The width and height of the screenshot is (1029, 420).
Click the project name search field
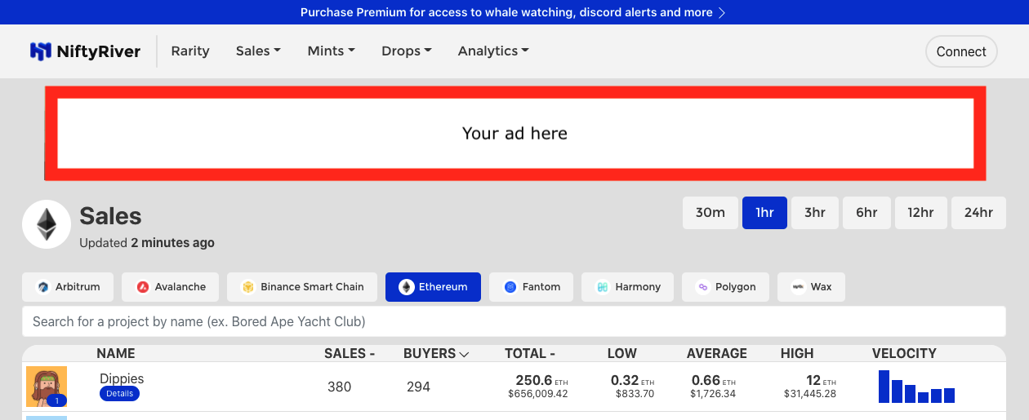[x=514, y=321]
